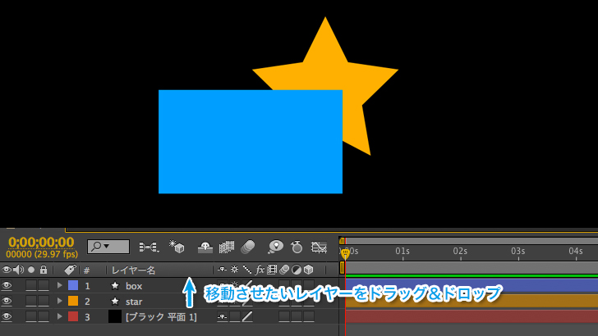Hide the black solid layer 3
Viewport: 598px width, 336px height.
coord(7,316)
